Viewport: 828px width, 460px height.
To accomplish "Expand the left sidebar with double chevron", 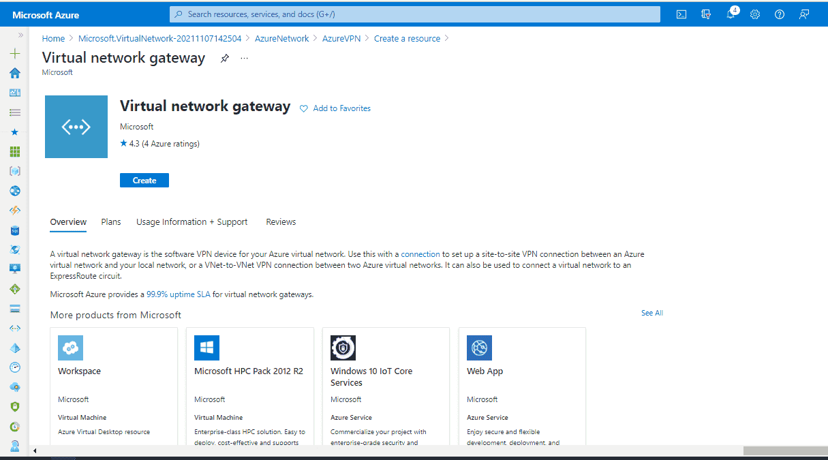I will (x=20, y=35).
